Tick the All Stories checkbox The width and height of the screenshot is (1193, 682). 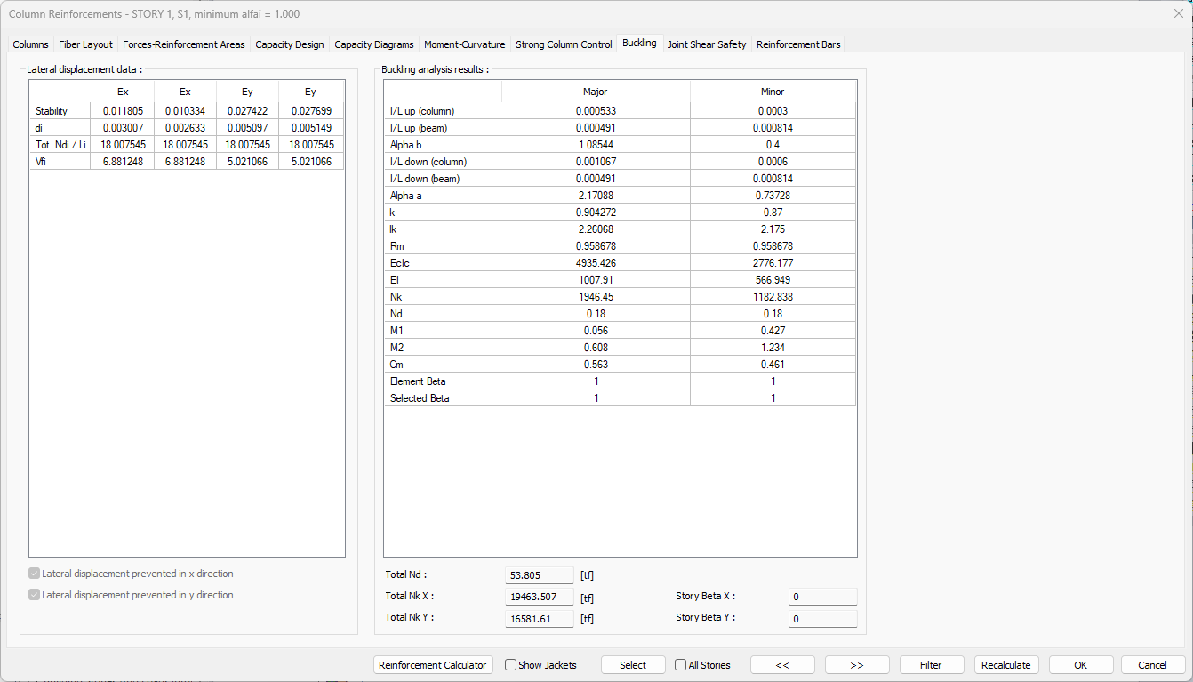(681, 665)
